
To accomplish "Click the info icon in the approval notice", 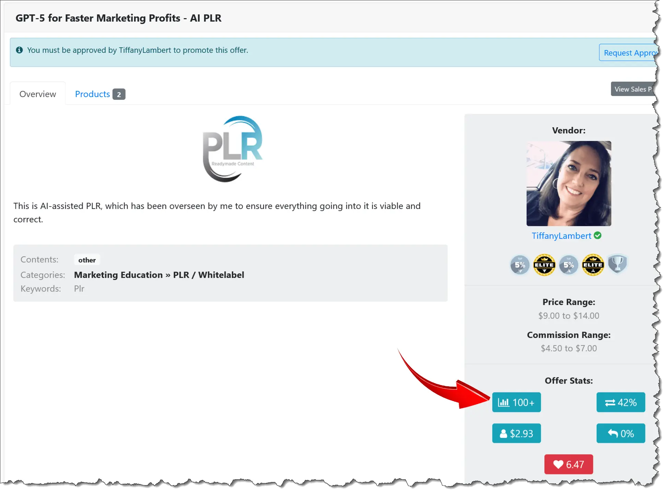I will coord(20,50).
